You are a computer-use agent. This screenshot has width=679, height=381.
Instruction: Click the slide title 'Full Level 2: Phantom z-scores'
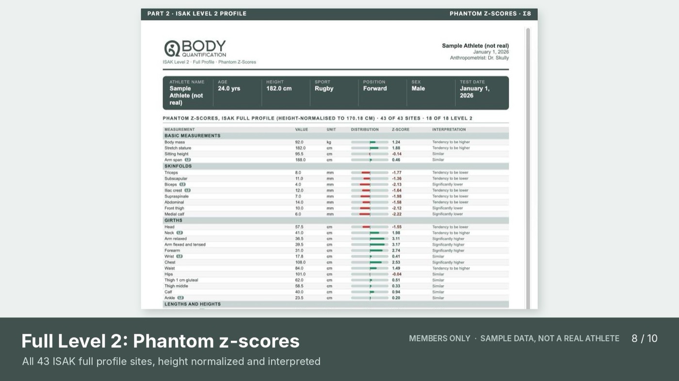[161, 341]
